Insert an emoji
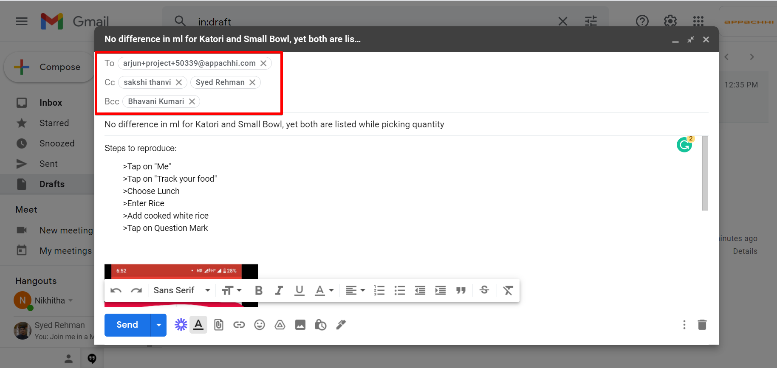Screen dimensions: 777x368 coord(260,325)
